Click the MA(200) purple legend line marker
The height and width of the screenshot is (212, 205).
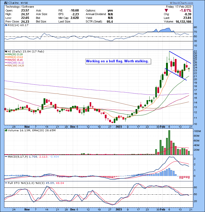pos(6,63)
